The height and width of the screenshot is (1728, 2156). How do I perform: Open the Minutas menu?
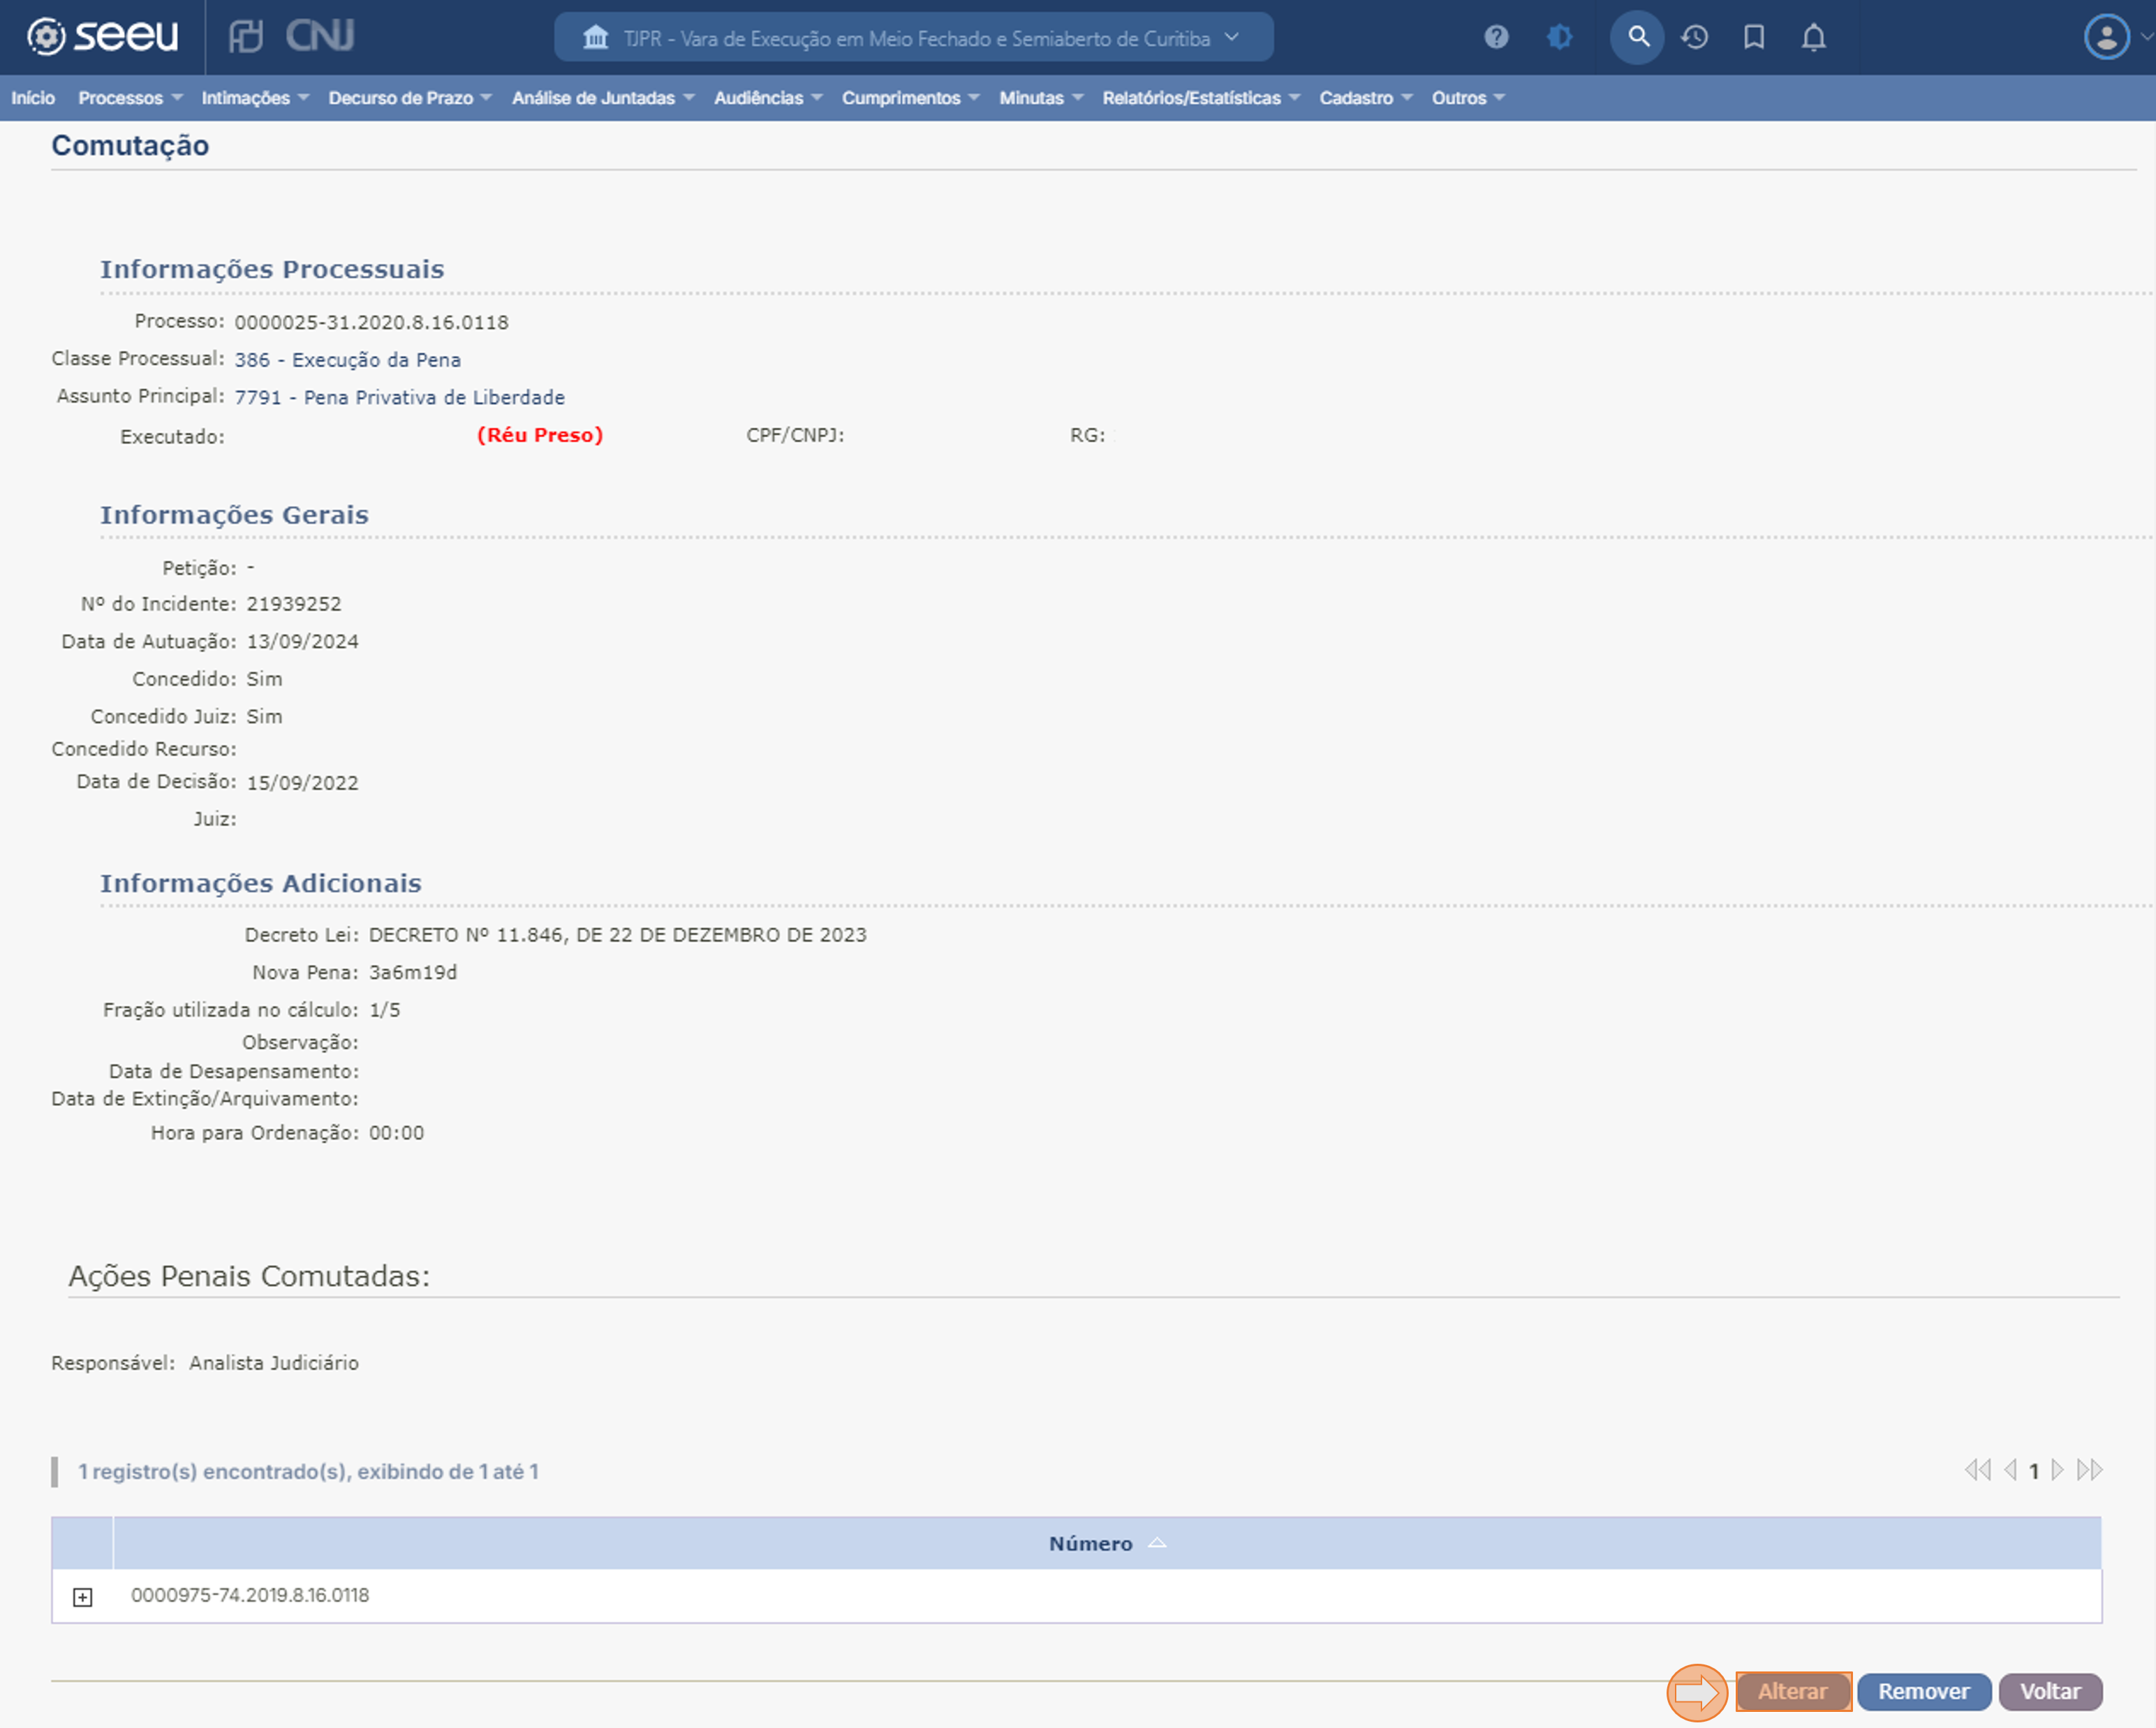tap(1041, 98)
